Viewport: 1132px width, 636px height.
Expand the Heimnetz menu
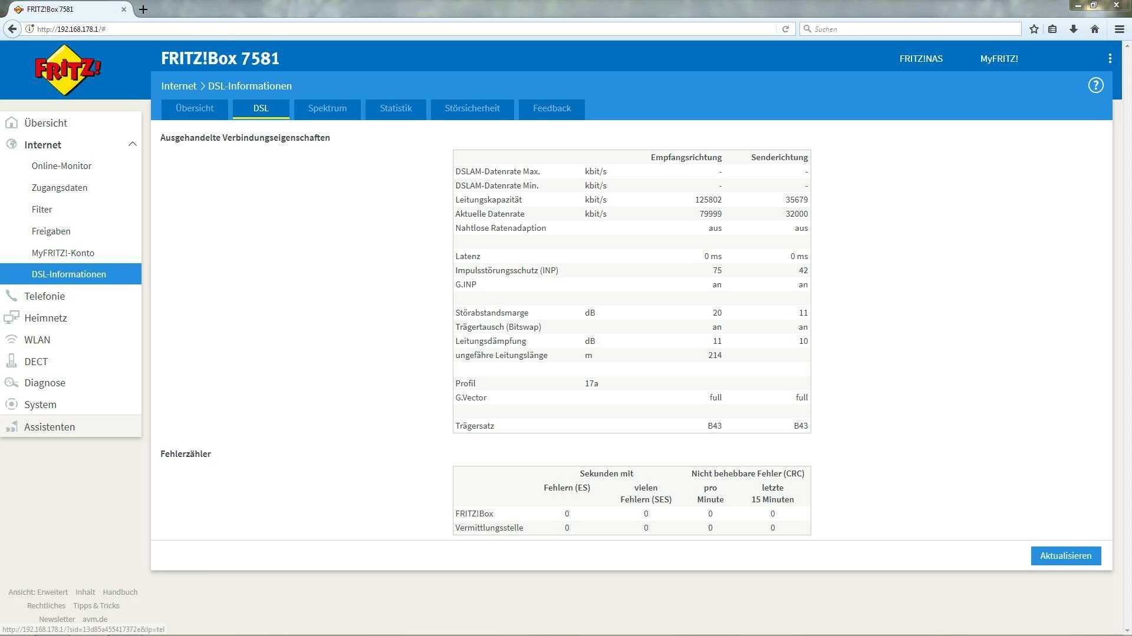pos(45,318)
